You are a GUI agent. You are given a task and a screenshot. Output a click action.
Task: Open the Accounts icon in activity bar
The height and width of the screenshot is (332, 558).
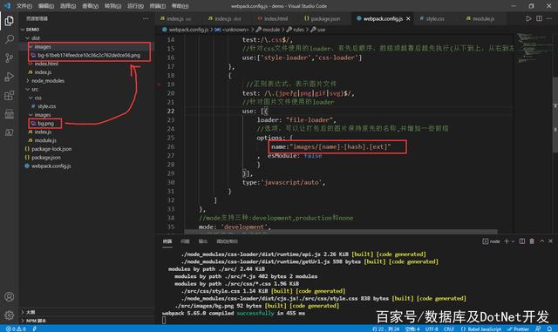[x=10, y=297]
